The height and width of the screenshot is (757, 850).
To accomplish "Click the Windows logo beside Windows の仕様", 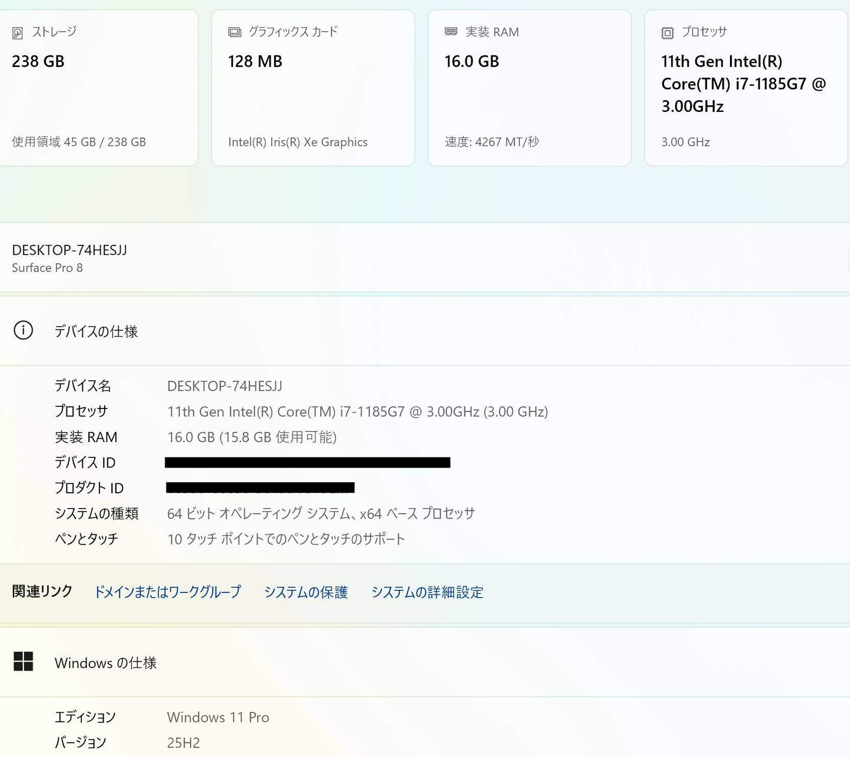I will pos(24,662).
